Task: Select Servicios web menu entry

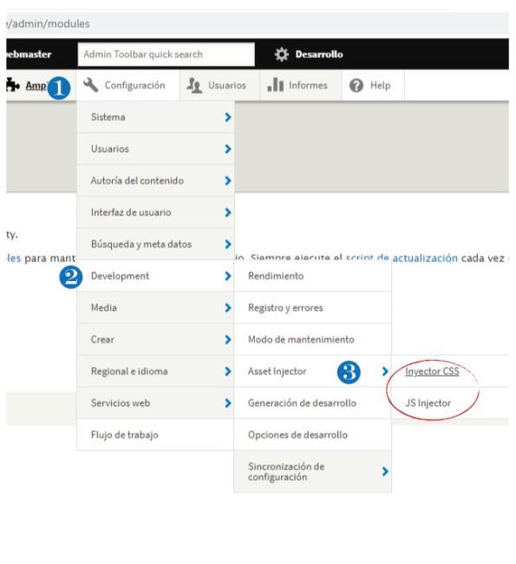Action: click(155, 403)
